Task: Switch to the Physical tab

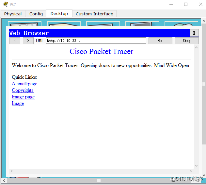Action: click(13, 14)
